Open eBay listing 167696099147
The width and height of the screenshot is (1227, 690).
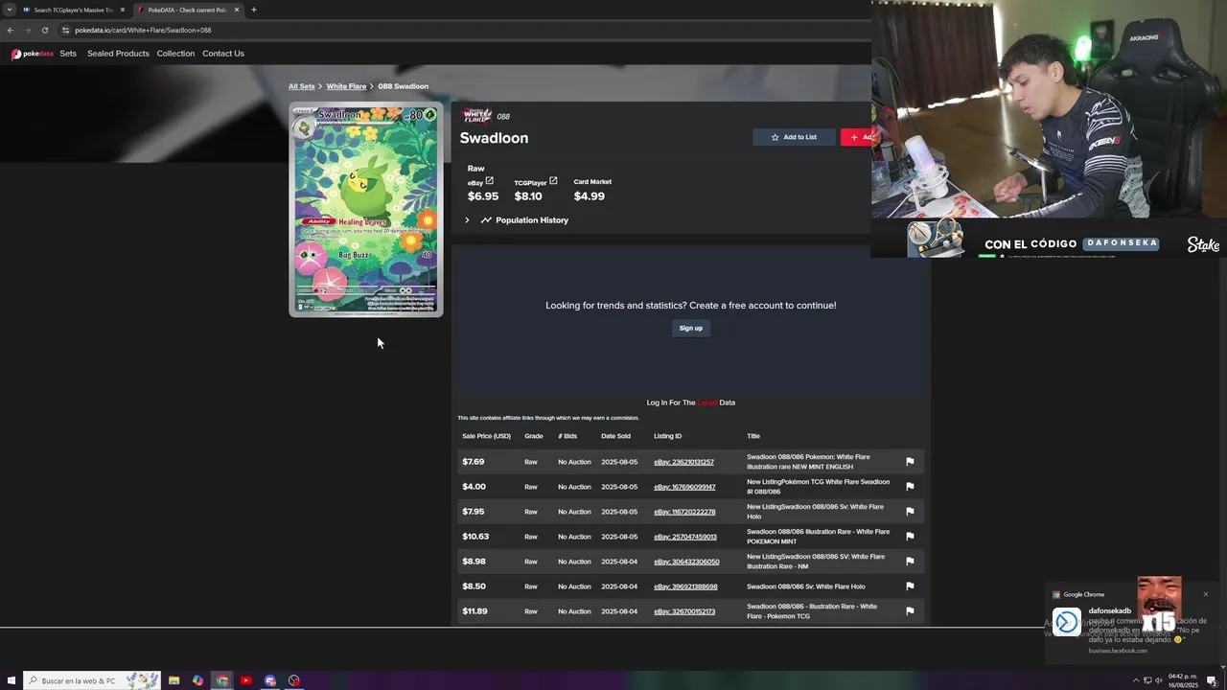point(684,487)
